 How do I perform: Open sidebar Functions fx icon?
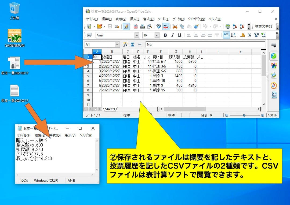274,95
